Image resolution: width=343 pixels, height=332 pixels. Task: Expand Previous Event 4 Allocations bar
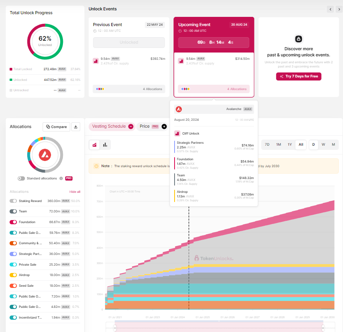(129, 89)
